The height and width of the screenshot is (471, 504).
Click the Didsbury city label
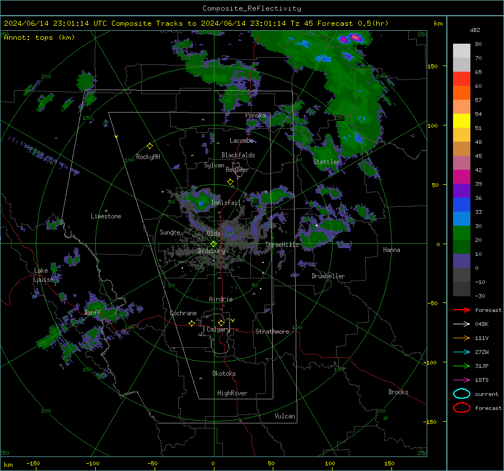[211, 251]
